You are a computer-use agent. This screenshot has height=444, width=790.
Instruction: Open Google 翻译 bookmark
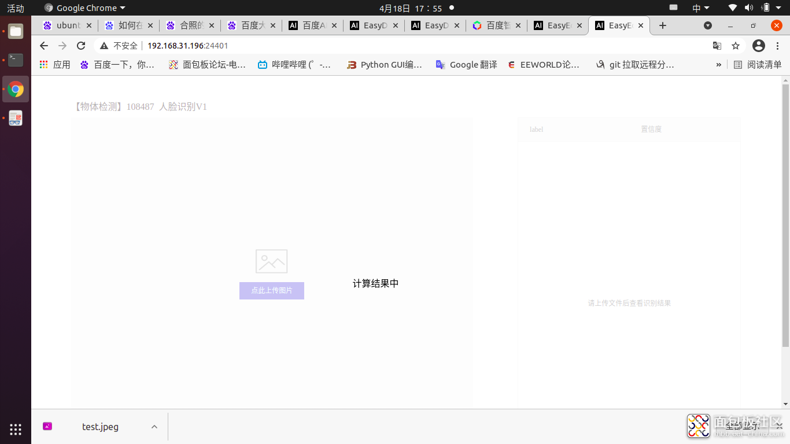[466, 65]
